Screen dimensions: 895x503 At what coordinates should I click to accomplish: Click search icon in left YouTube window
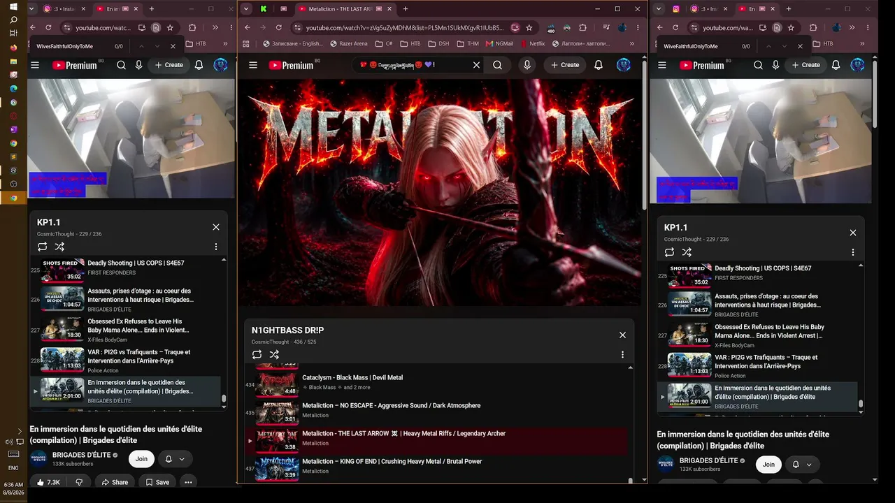click(121, 65)
